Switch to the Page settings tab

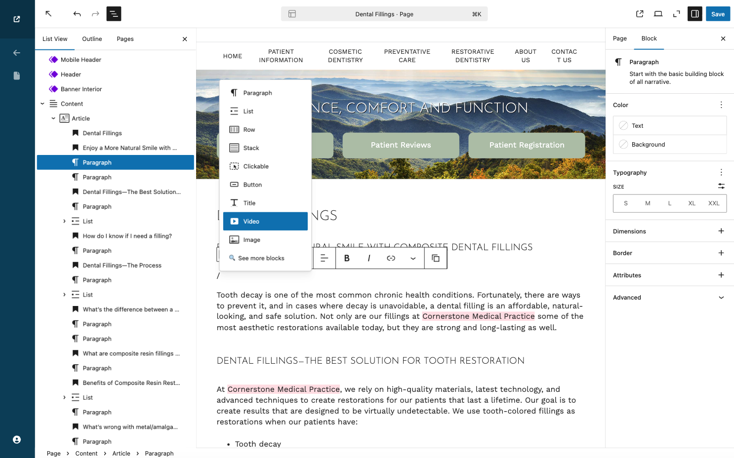(x=620, y=38)
